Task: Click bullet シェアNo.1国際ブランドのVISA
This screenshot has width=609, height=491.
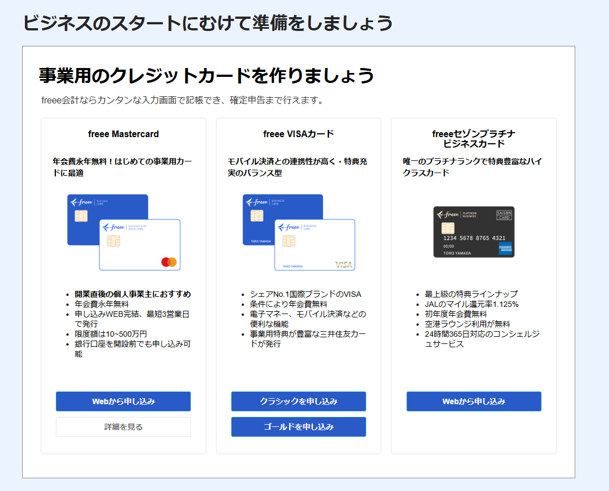Action: 306,294
